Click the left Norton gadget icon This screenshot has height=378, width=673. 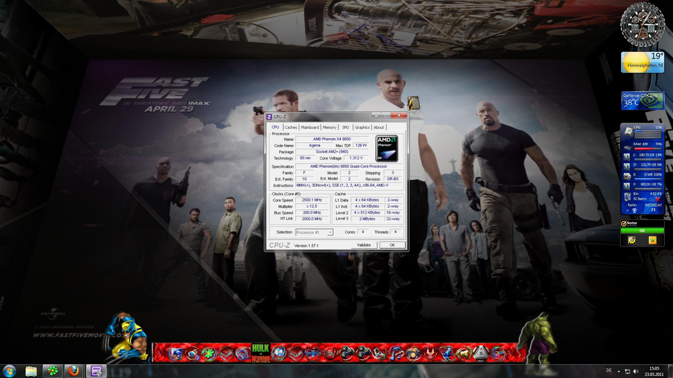632,240
